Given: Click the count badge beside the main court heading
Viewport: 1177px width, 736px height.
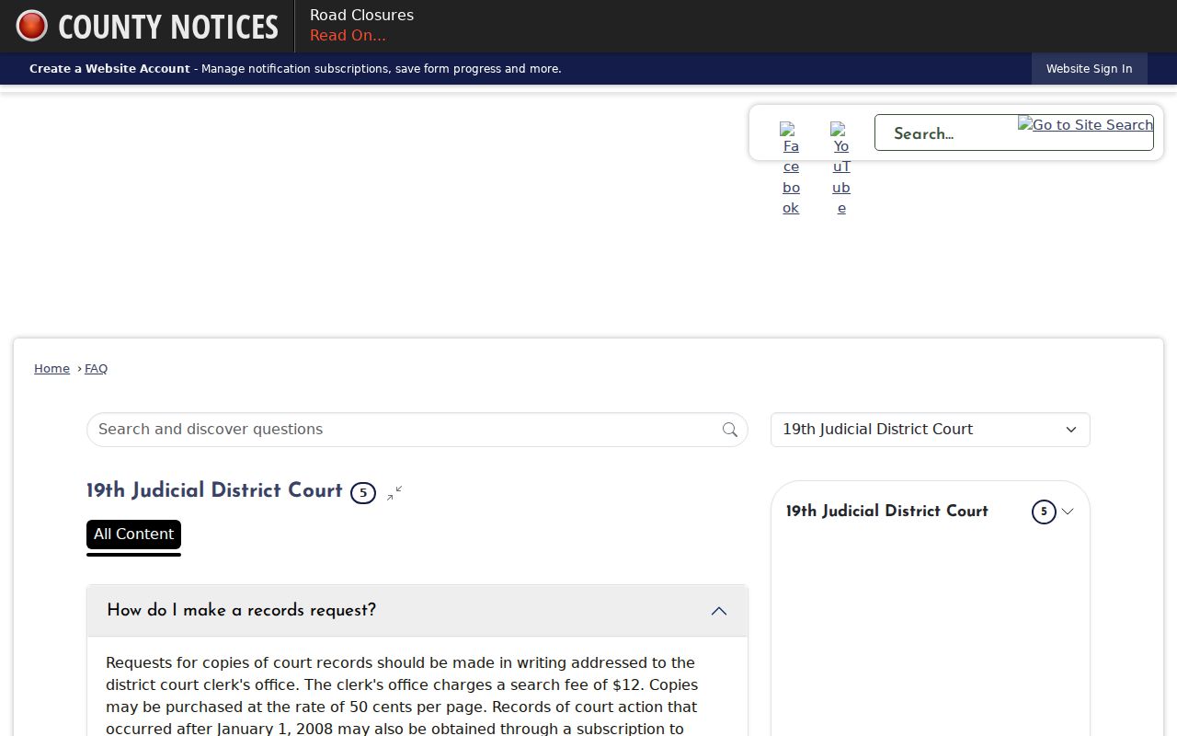Looking at the screenshot, I should (x=363, y=493).
